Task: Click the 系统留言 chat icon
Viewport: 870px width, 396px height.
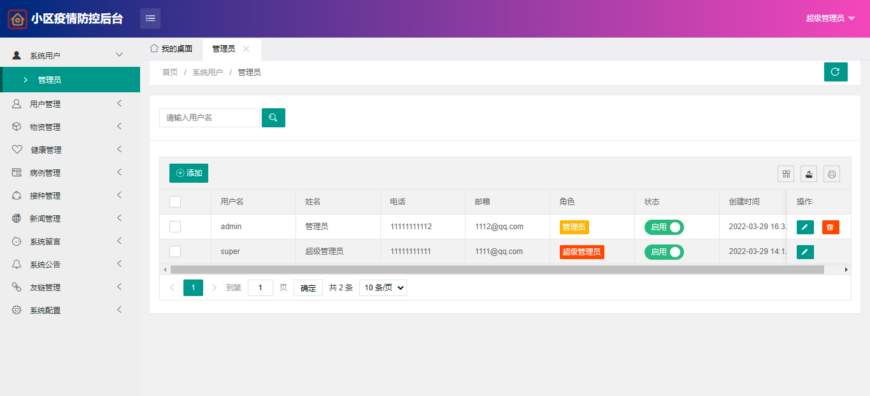Action: click(x=17, y=241)
